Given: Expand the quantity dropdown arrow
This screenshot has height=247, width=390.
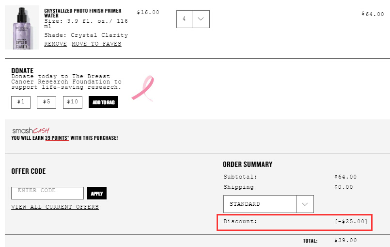Looking at the screenshot, I should point(201,19).
